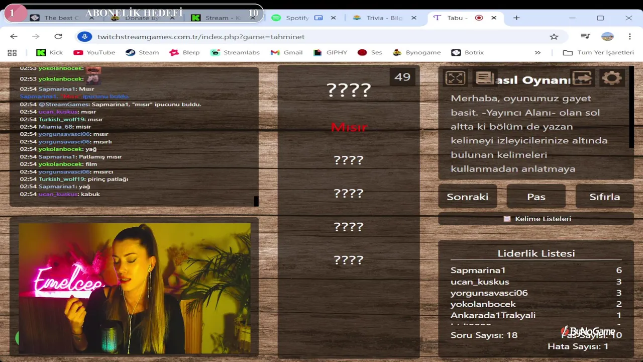Click the Liderlik Listesi heading
Image resolution: width=643 pixels, height=362 pixels.
coord(536,253)
